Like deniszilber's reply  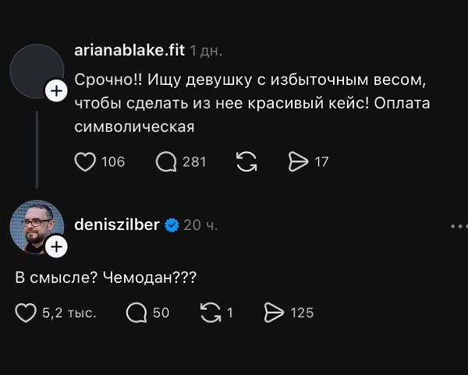26,313
